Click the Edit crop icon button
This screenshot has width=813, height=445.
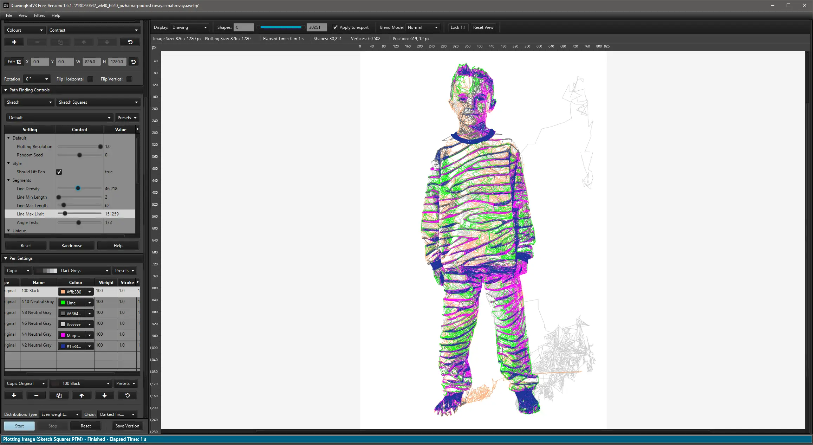point(14,62)
